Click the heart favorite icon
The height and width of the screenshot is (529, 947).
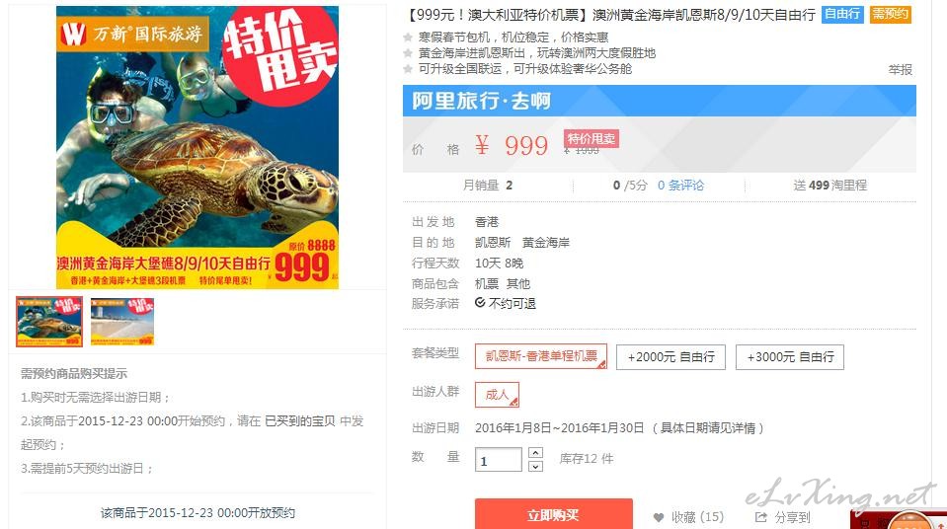659,517
